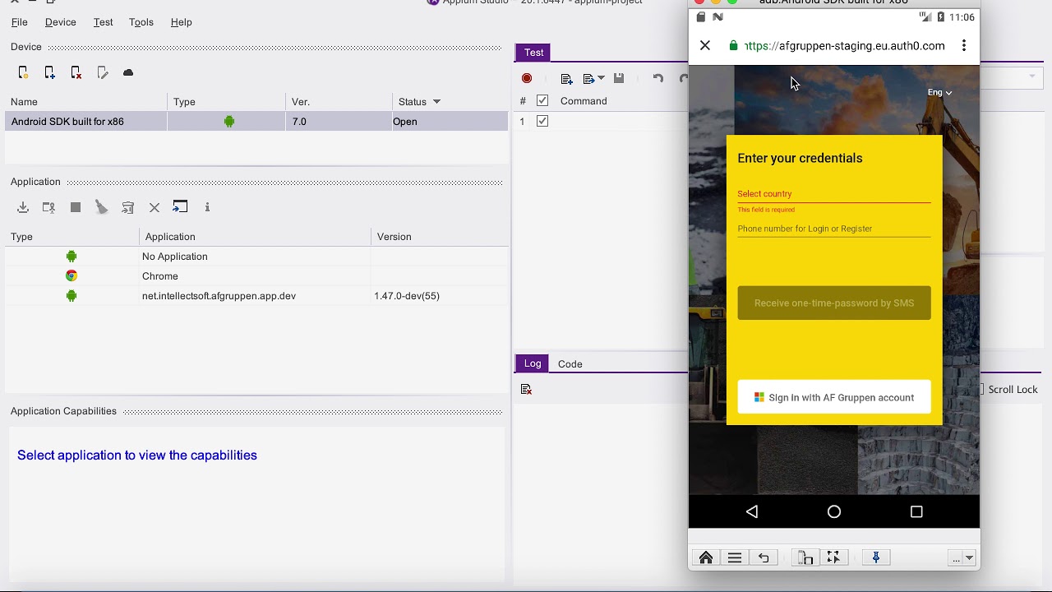Click the Phone number for Login field
This screenshot has width=1052, height=592.
[x=834, y=229]
